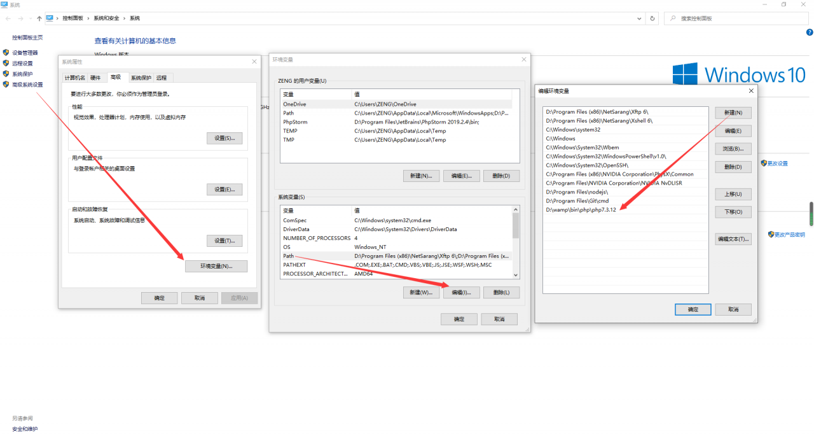Switch to the 计算机名 tab

point(74,78)
